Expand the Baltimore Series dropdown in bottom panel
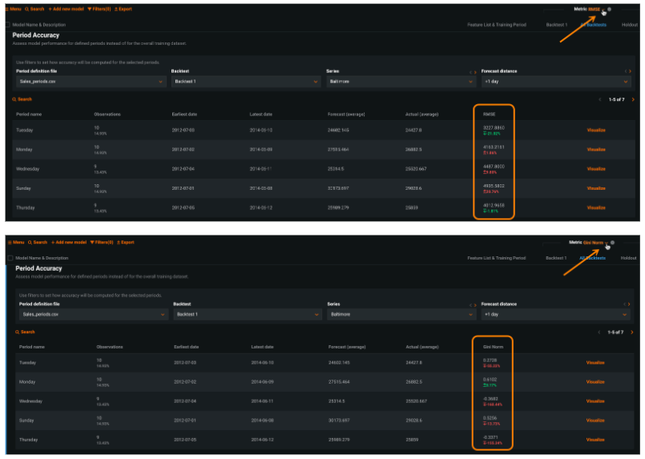The height and width of the screenshot is (459, 645). click(x=399, y=314)
